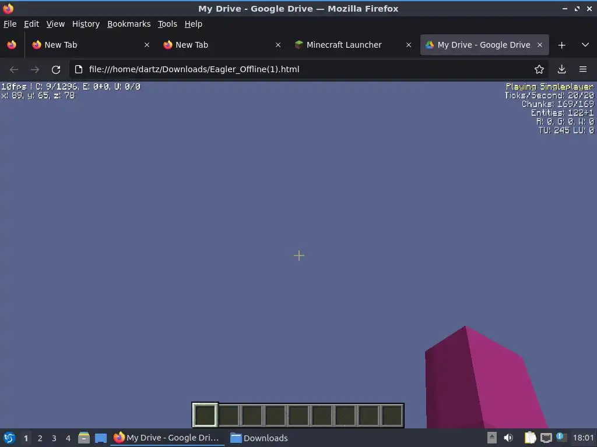Click the fps debug text line
Image resolution: width=597 pixels, height=447 pixels.
tap(71, 87)
